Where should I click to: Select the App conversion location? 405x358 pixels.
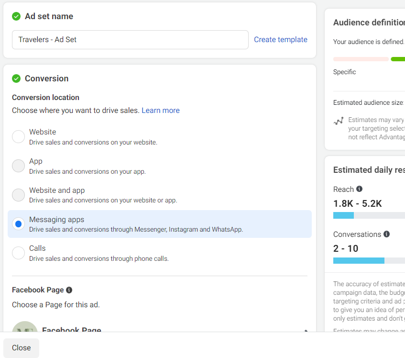tap(18, 166)
